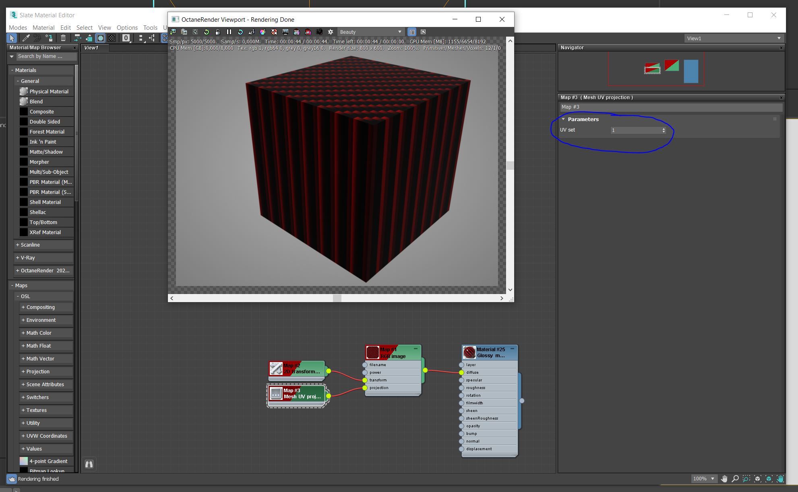Select Physical Material in browser list
The width and height of the screenshot is (798, 492).
[49, 91]
